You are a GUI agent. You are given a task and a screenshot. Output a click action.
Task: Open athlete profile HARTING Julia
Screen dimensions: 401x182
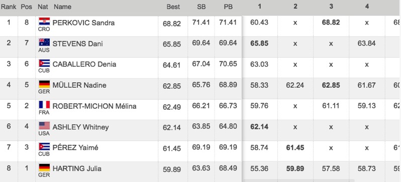(77, 168)
